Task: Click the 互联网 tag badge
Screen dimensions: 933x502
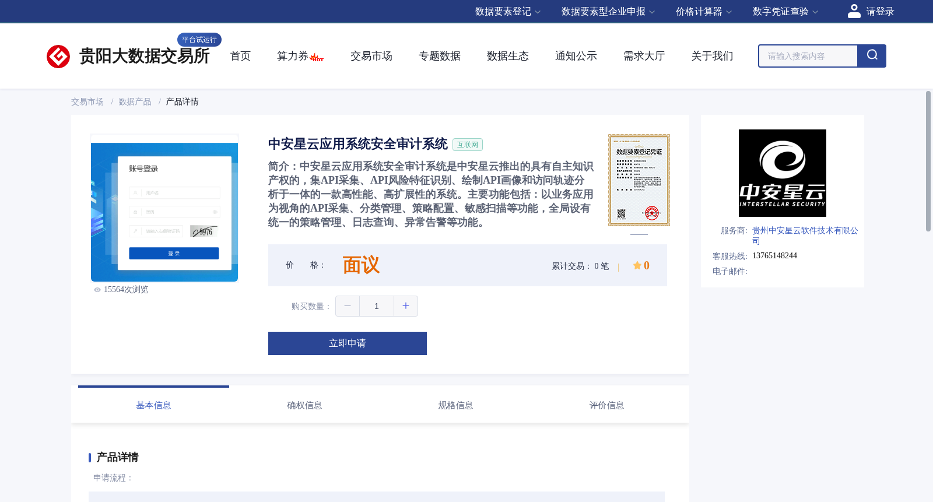Action: [x=468, y=145]
